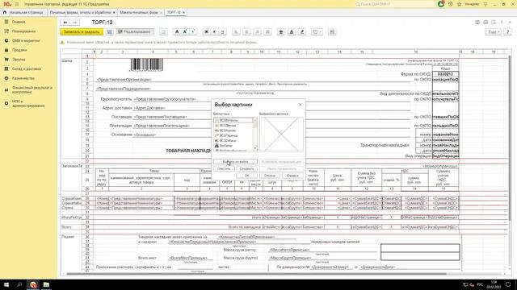Click 'Справка' button in picture dialog
This screenshot has height=290, width=517.
(x=292, y=176)
